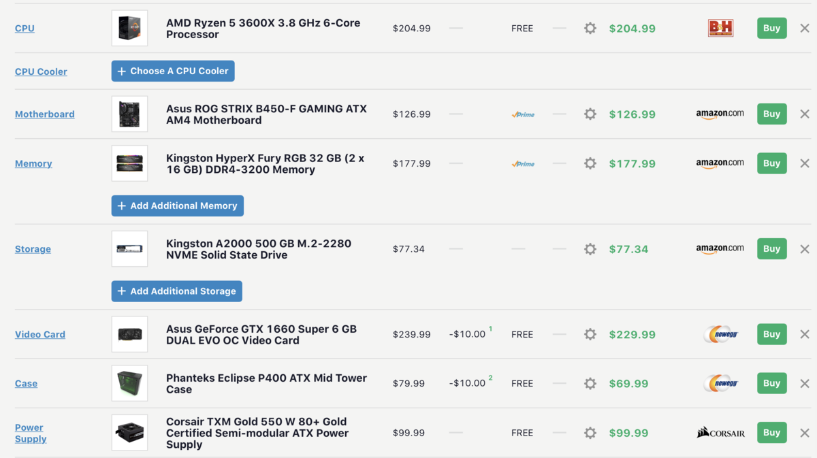Open the AMD Ryzen 5 3600X thumbnail
817x458 pixels.
tap(129, 29)
